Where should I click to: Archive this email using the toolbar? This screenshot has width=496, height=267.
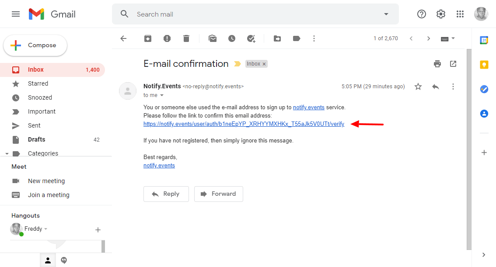pyautogui.click(x=148, y=38)
